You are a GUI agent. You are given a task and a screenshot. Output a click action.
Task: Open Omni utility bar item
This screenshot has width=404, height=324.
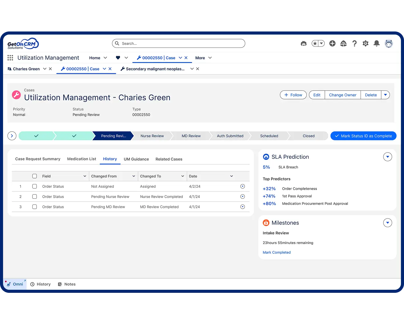[x=15, y=284]
